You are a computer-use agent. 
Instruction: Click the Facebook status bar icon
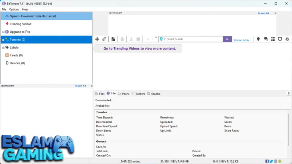(x=267, y=161)
